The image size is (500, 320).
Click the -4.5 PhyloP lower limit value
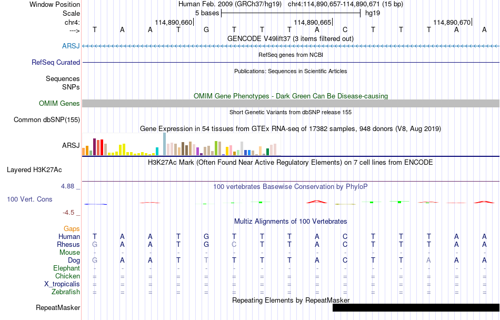(x=68, y=213)
